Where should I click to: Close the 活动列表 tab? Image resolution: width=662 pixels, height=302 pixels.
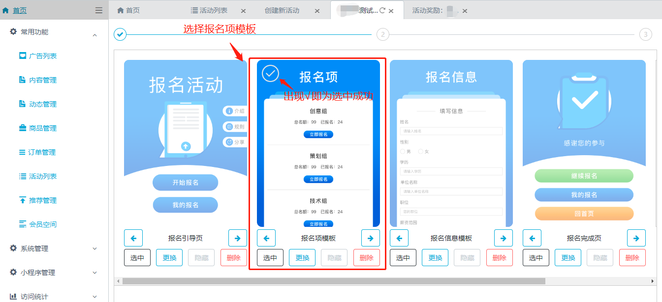tap(243, 11)
